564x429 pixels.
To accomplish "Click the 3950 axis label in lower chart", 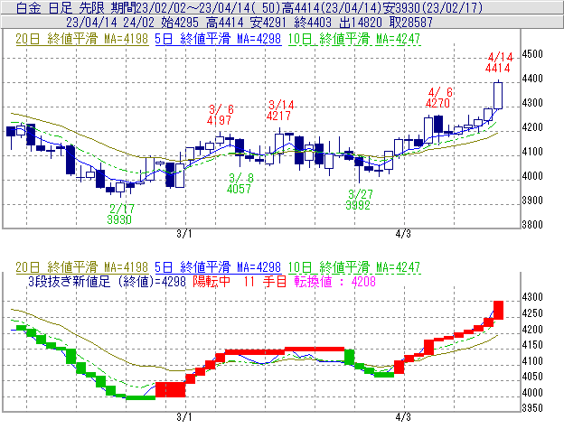I will click(532, 408).
